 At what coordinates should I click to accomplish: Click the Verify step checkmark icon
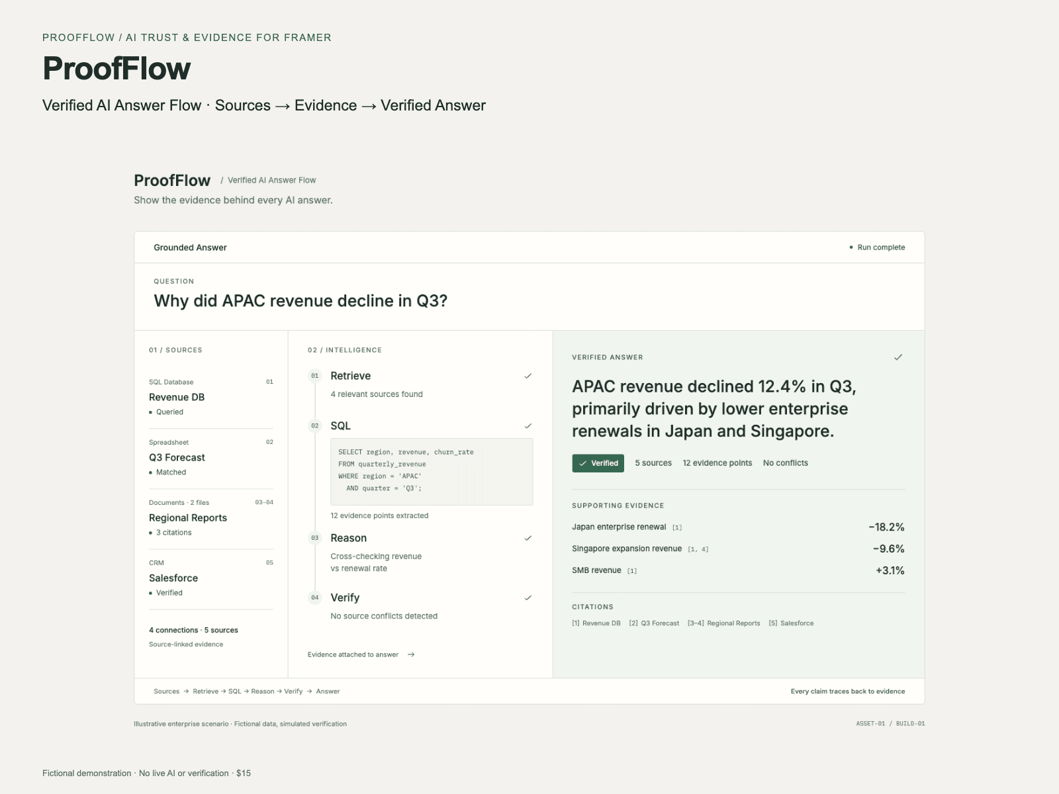click(528, 597)
